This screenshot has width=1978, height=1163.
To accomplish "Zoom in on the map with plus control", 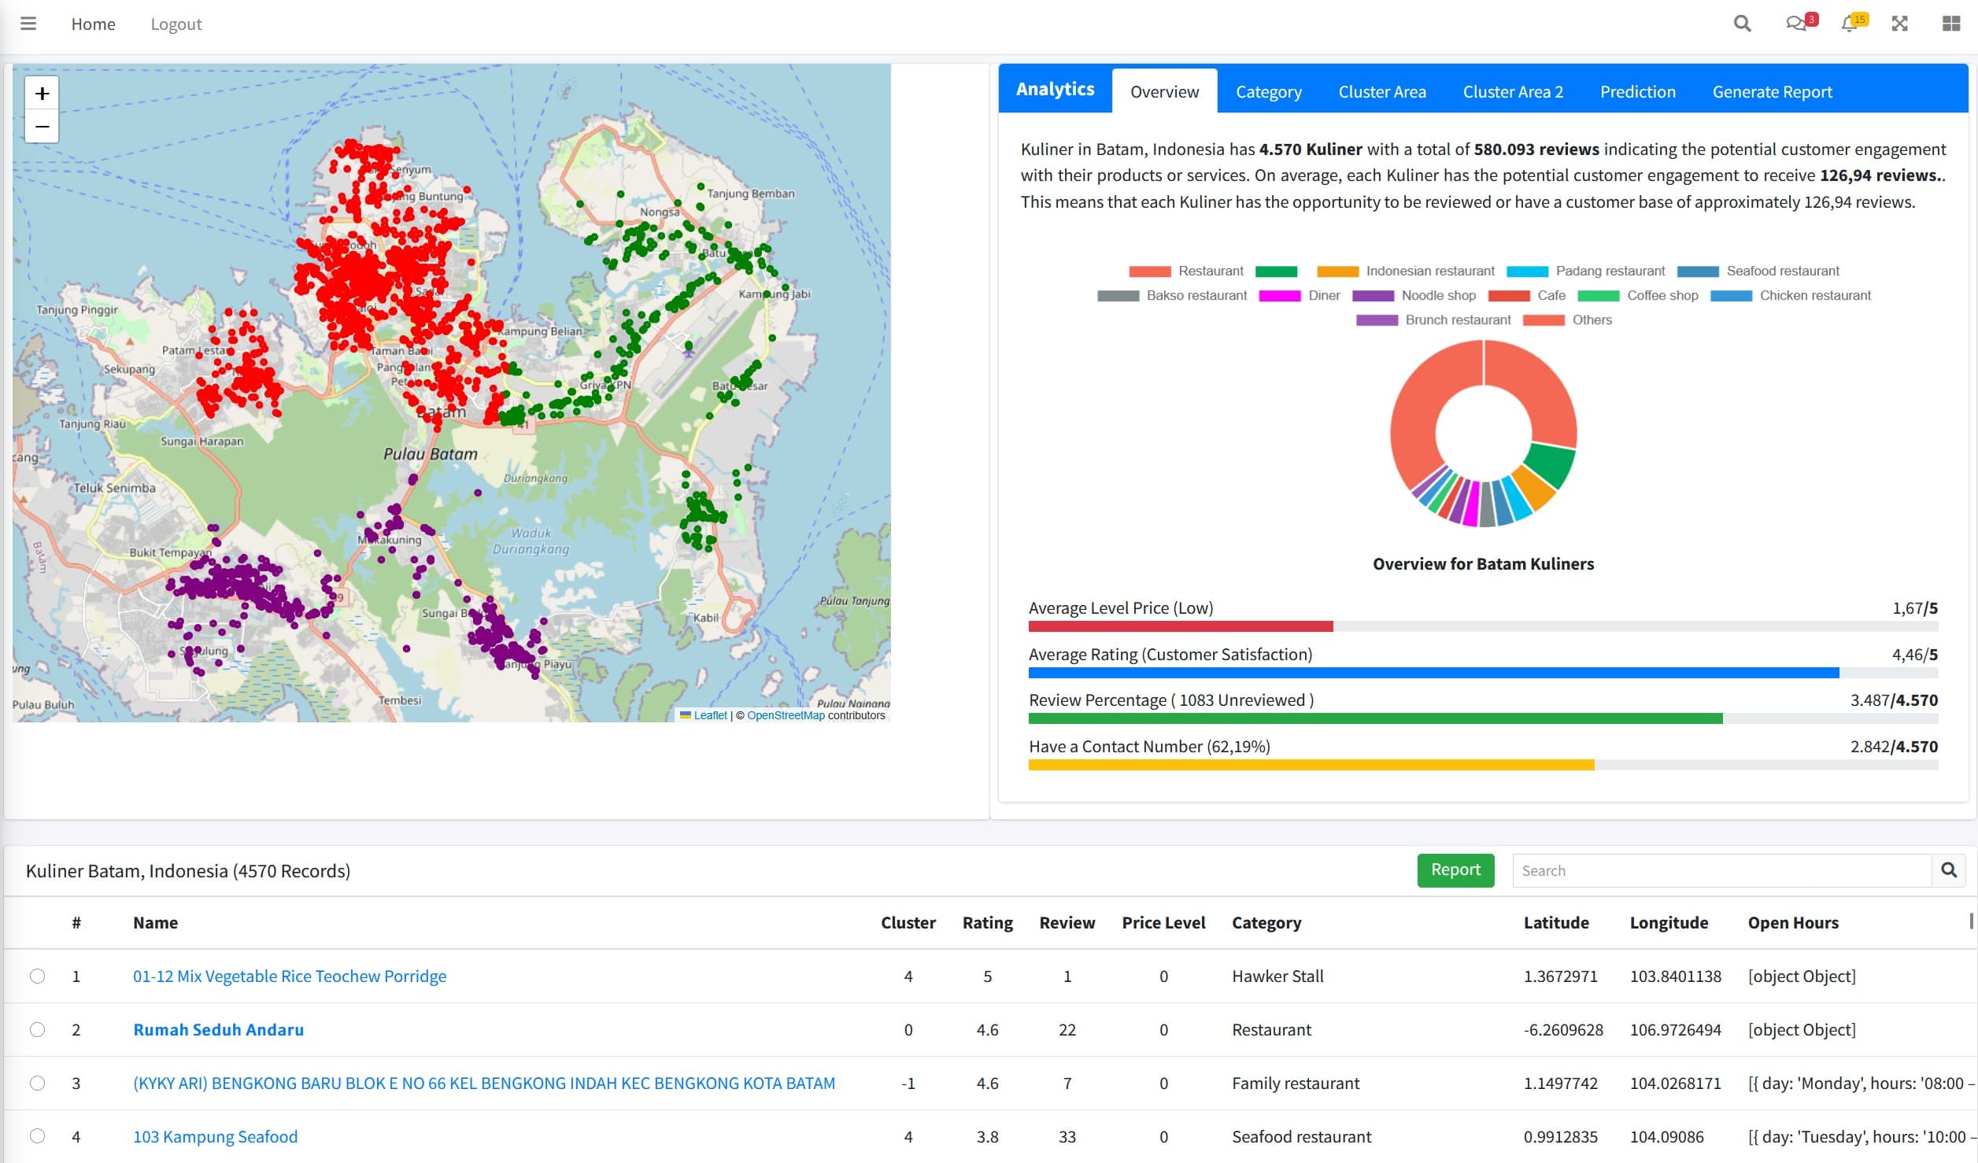I will click(x=41, y=93).
